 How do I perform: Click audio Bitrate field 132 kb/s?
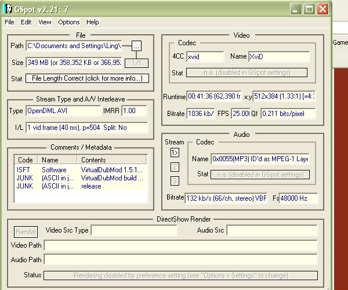[226, 198]
